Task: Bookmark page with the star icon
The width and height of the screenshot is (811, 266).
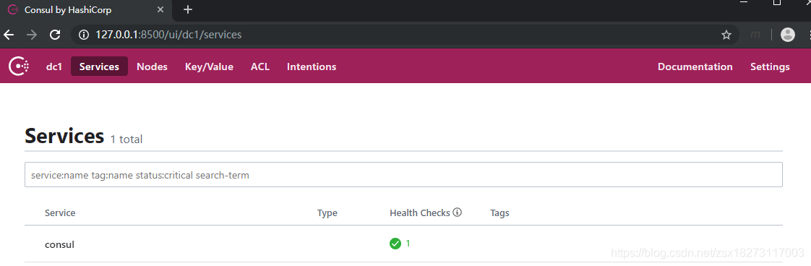Action: (726, 35)
